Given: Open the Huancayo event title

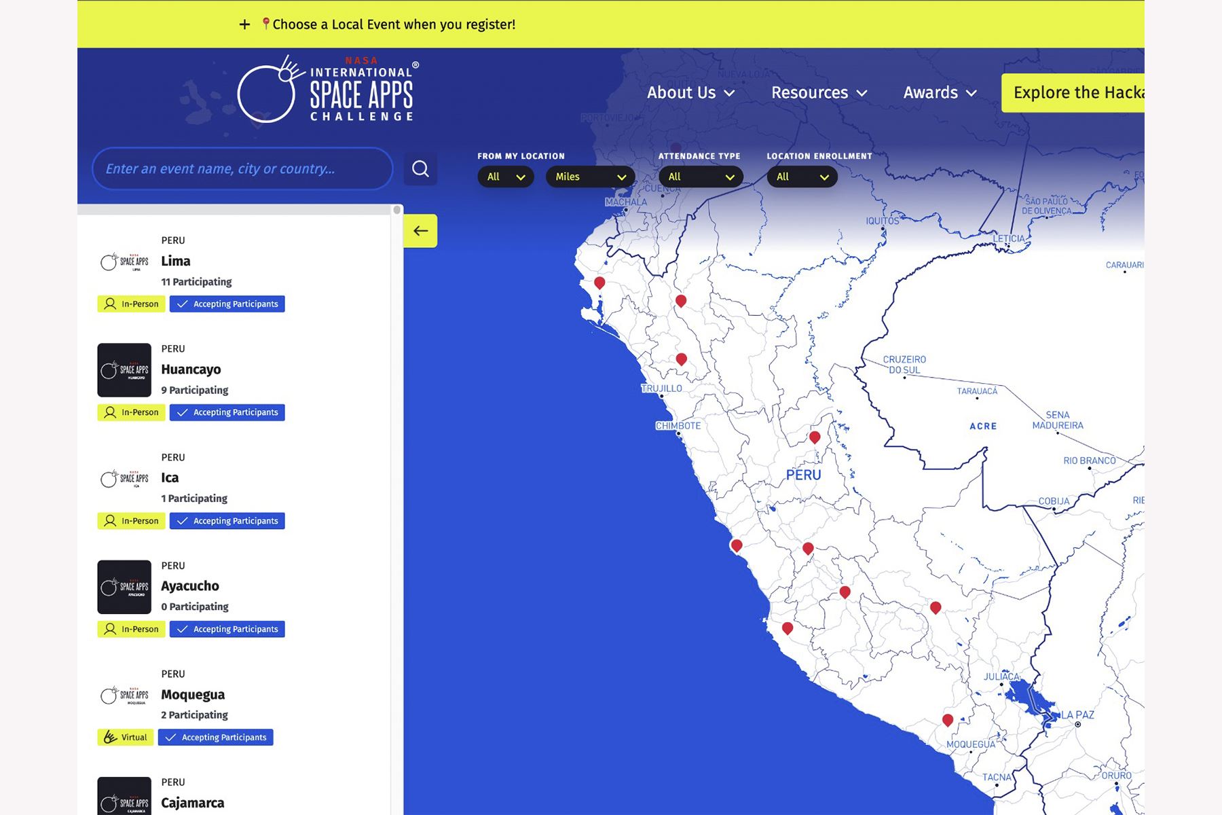Looking at the screenshot, I should coord(191,369).
